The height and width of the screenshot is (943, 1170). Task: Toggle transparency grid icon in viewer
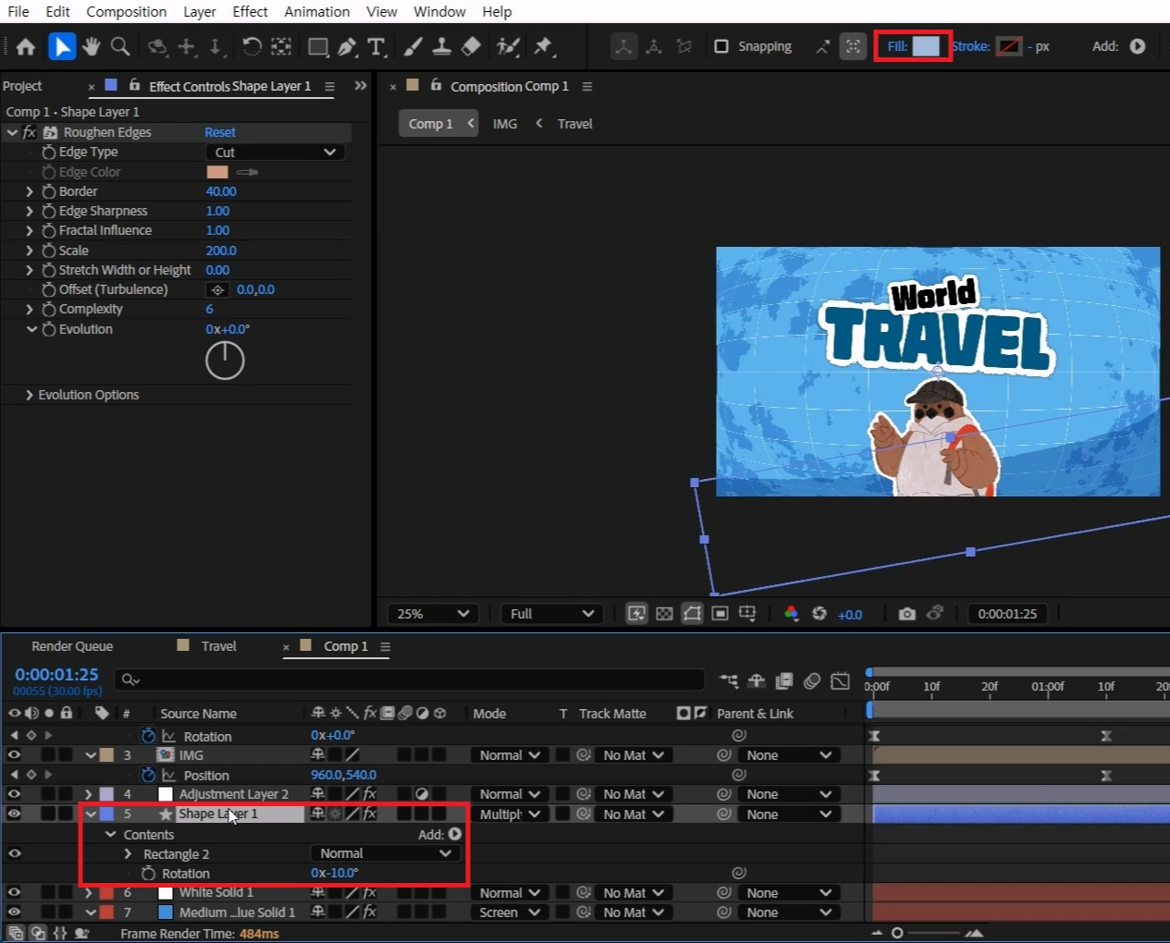pos(664,614)
